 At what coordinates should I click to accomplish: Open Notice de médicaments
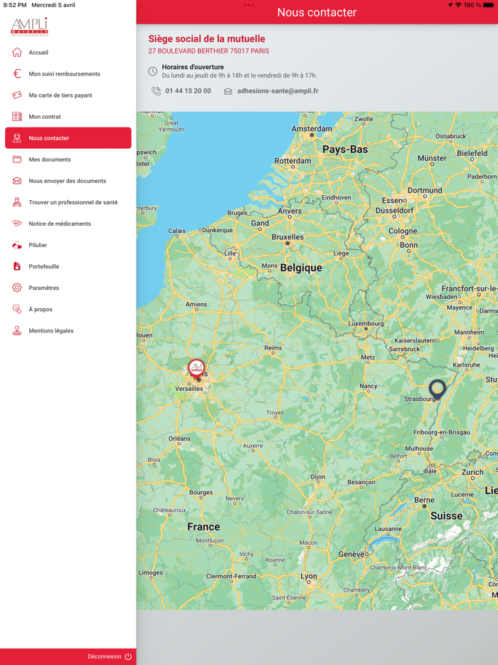click(x=68, y=224)
